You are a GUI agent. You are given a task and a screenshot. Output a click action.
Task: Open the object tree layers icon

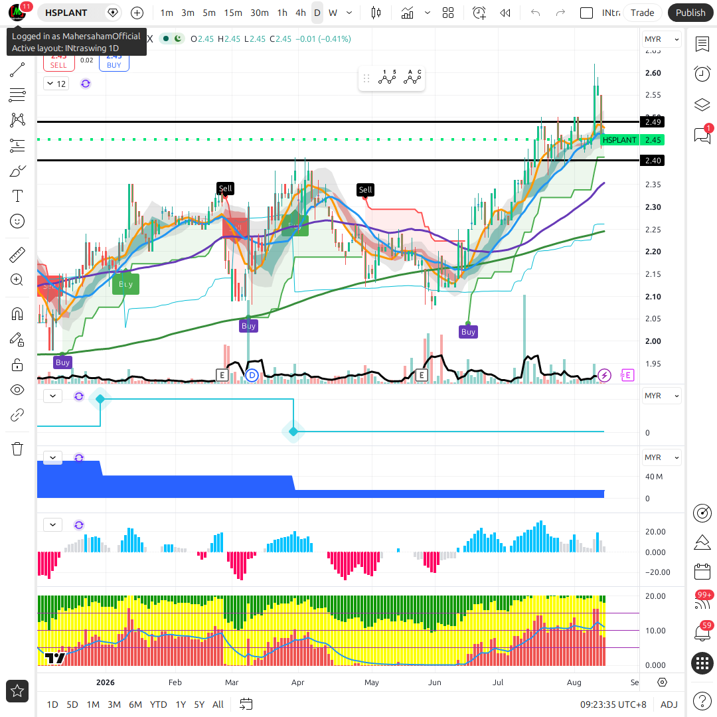pos(702,105)
